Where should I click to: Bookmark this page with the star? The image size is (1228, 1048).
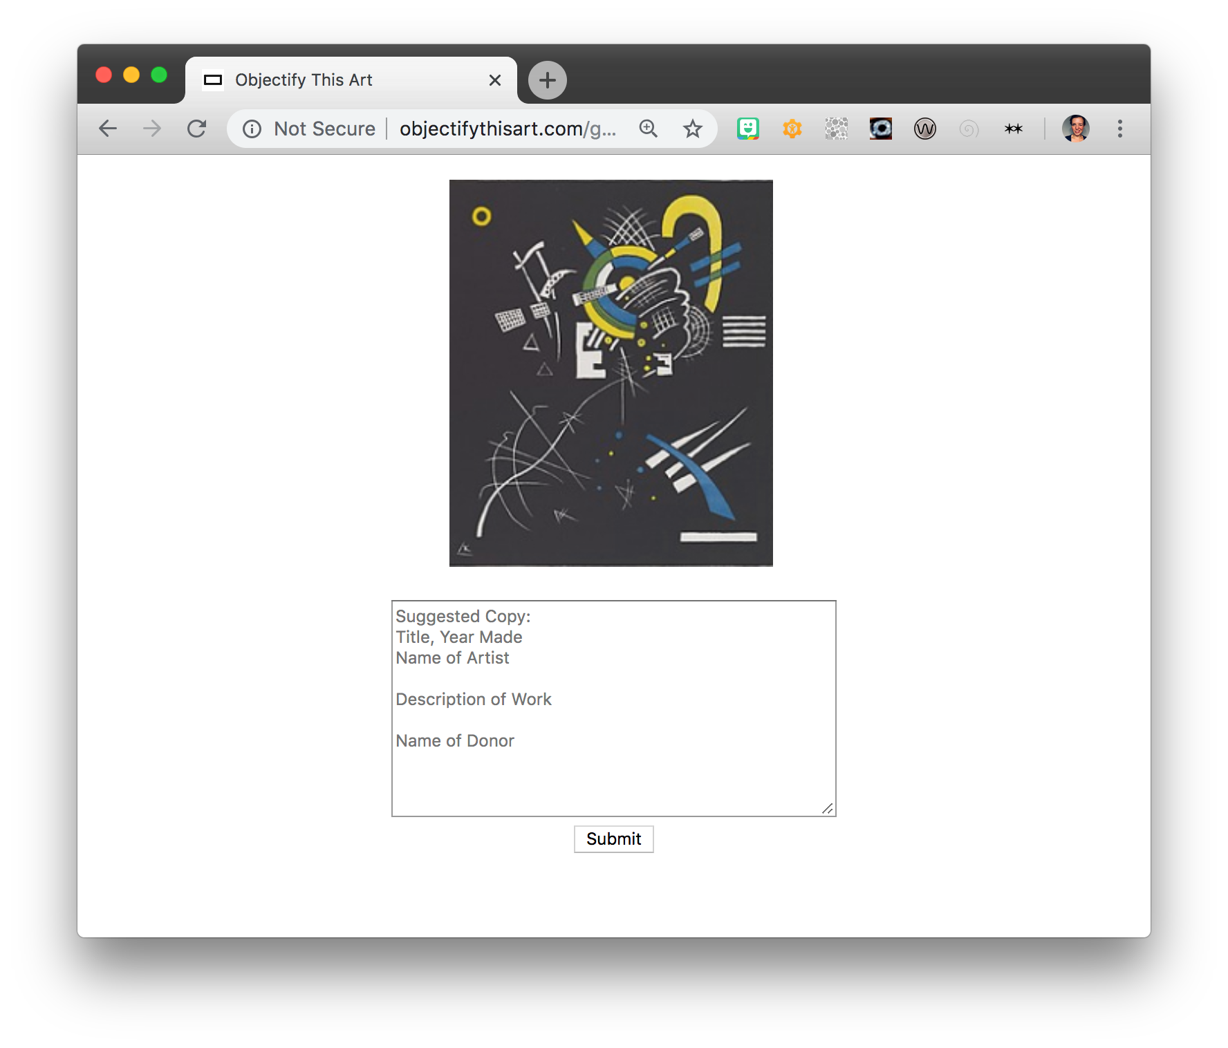click(692, 129)
